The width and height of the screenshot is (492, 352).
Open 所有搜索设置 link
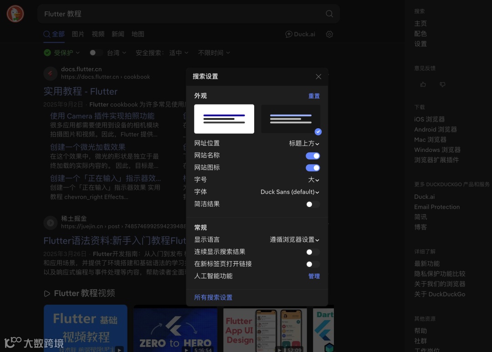[213, 297]
